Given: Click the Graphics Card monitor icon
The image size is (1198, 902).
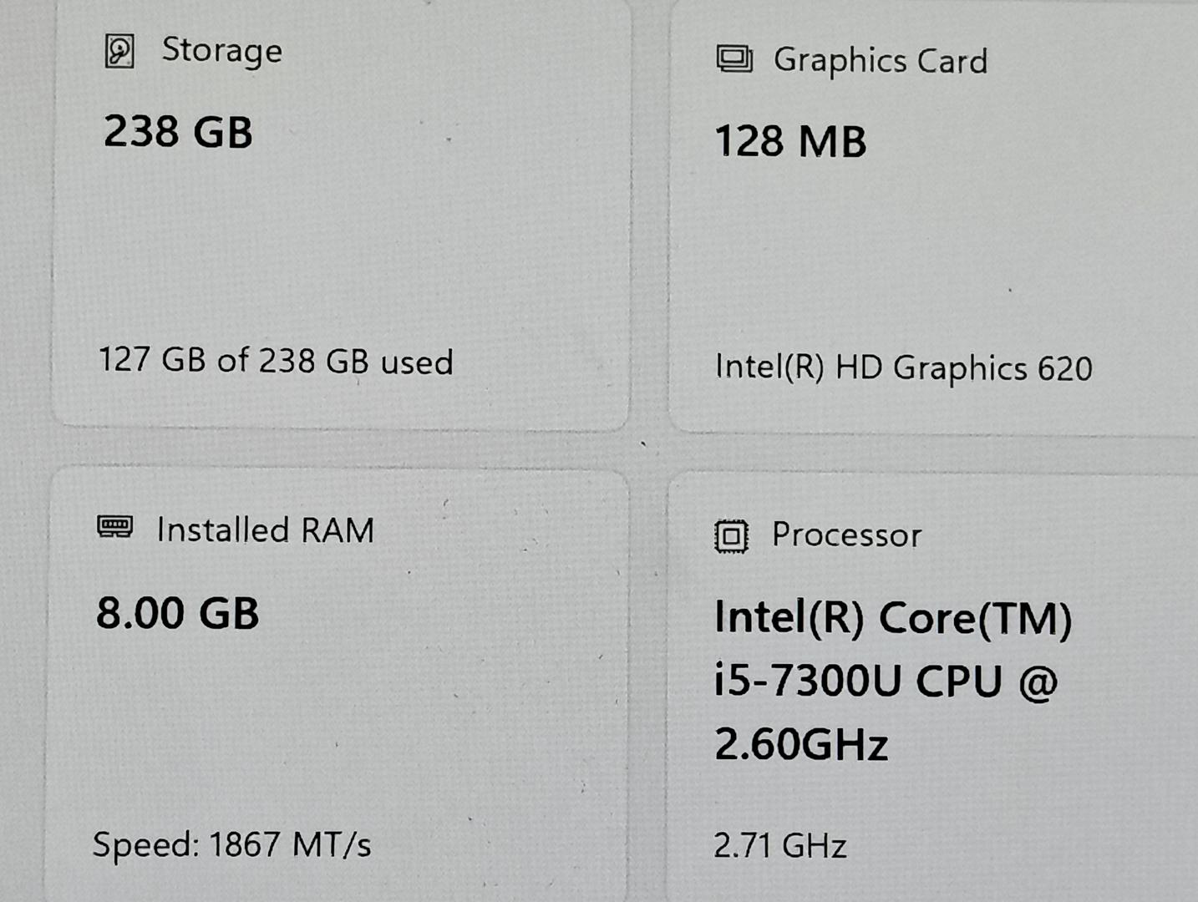Looking at the screenshot, I should pyautogui.click(x=734, y=59).
